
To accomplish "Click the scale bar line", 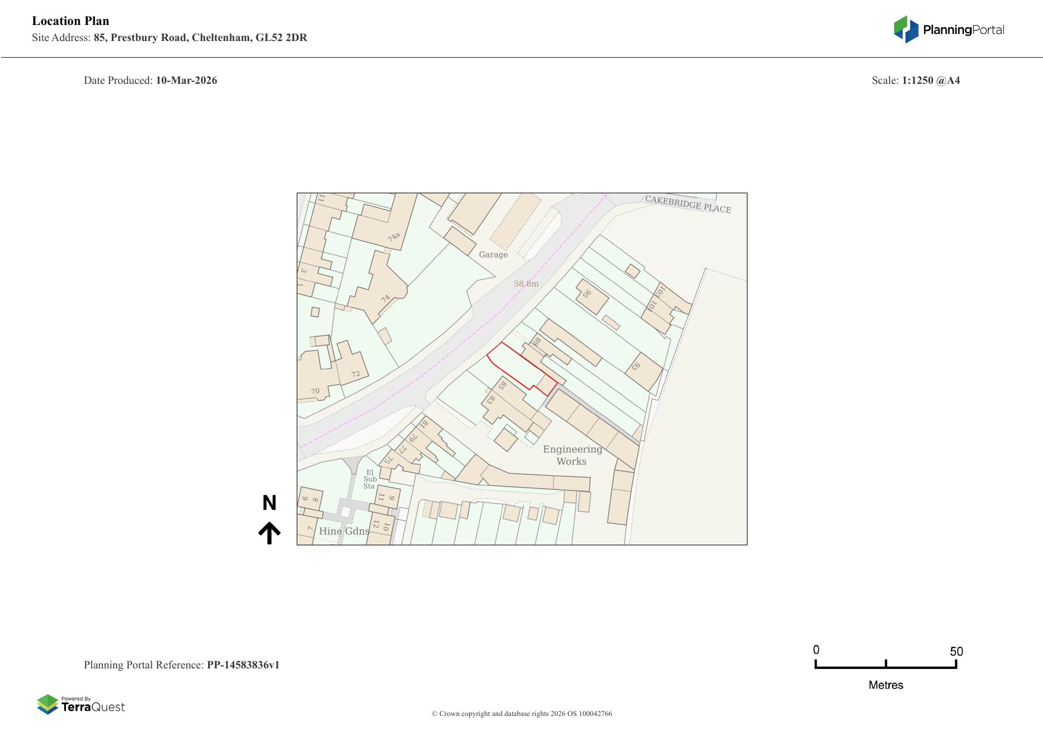I will 885,667.
